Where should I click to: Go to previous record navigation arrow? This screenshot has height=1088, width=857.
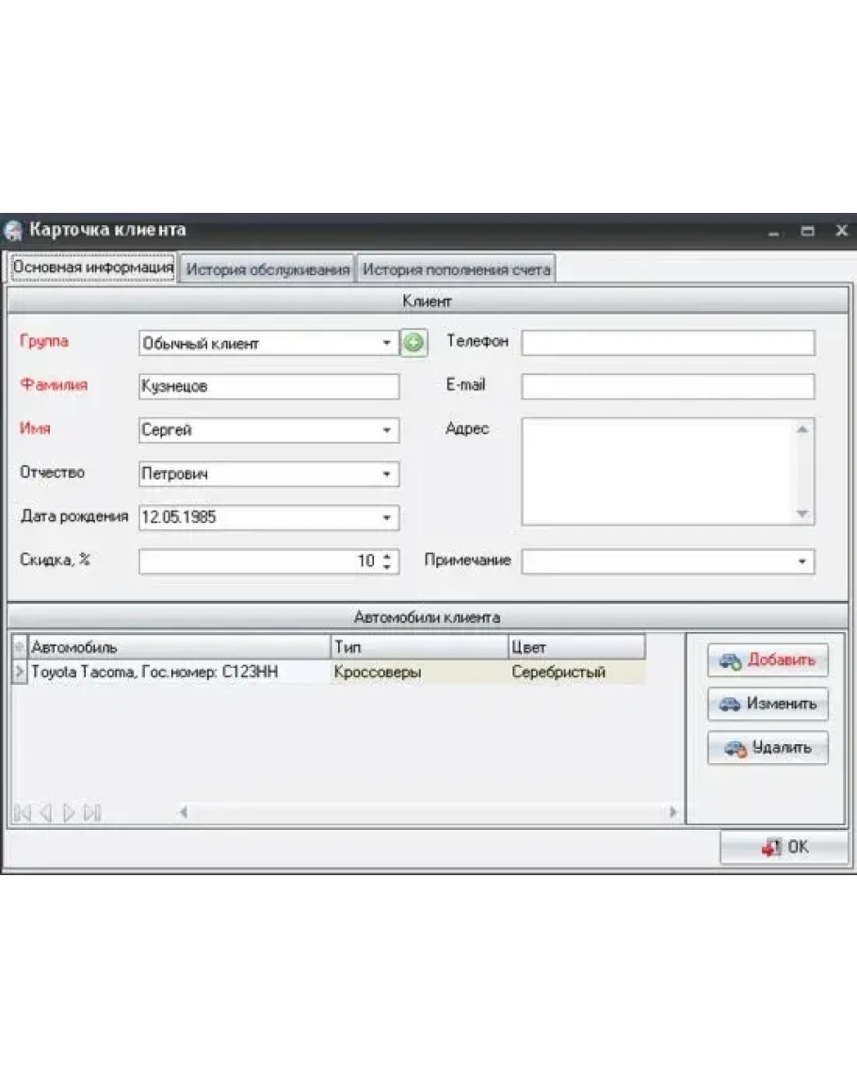click(x=45, y=812)
